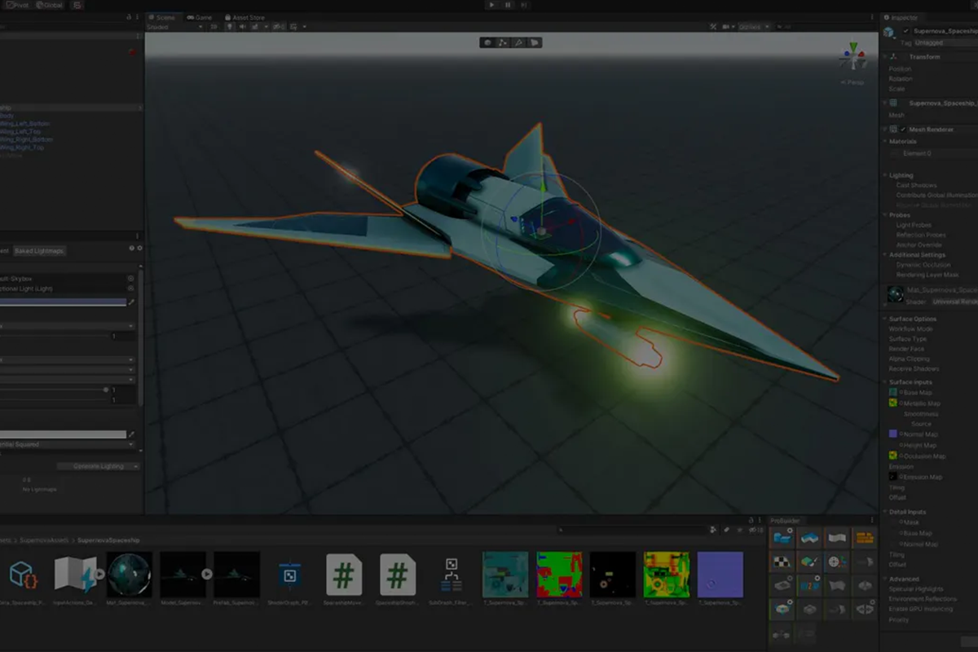Select the InputActions asset icon
Image resolution: width=978 pixels, height=652 pixels.
[x=76, y=575]
